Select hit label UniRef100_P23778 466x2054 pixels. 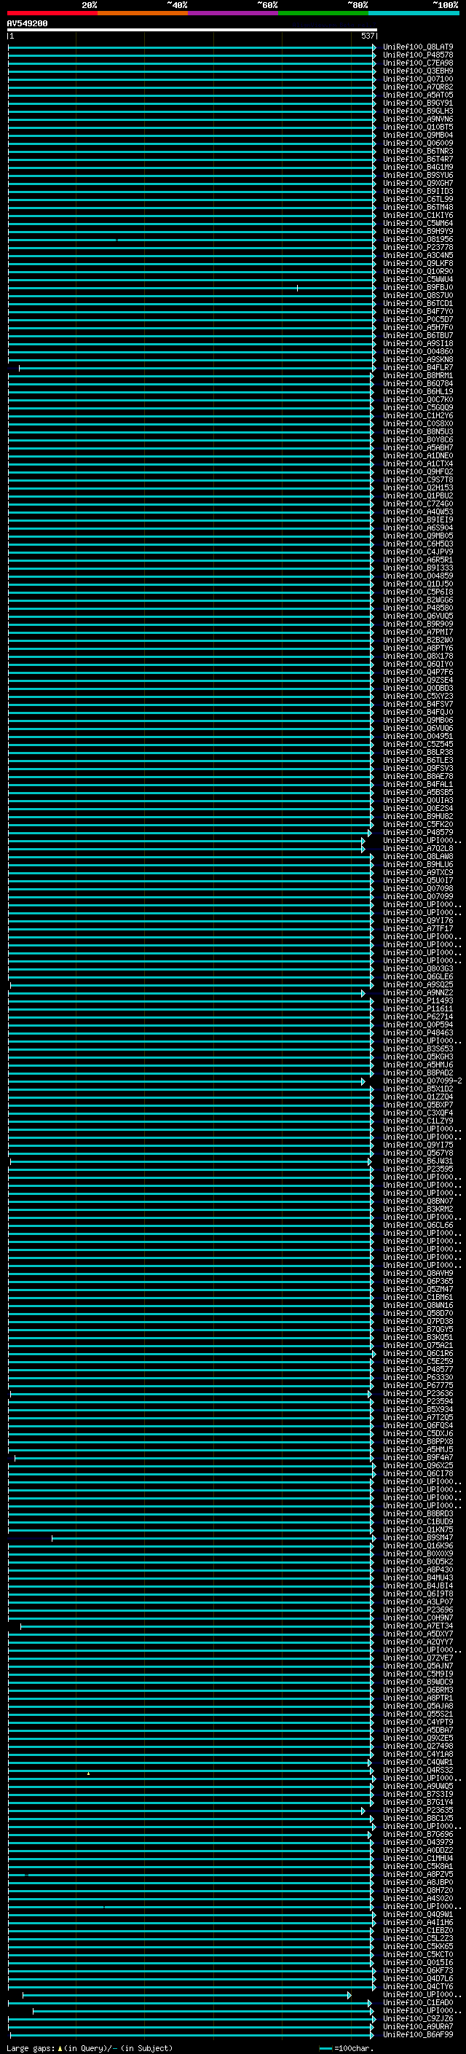[418, 247]
